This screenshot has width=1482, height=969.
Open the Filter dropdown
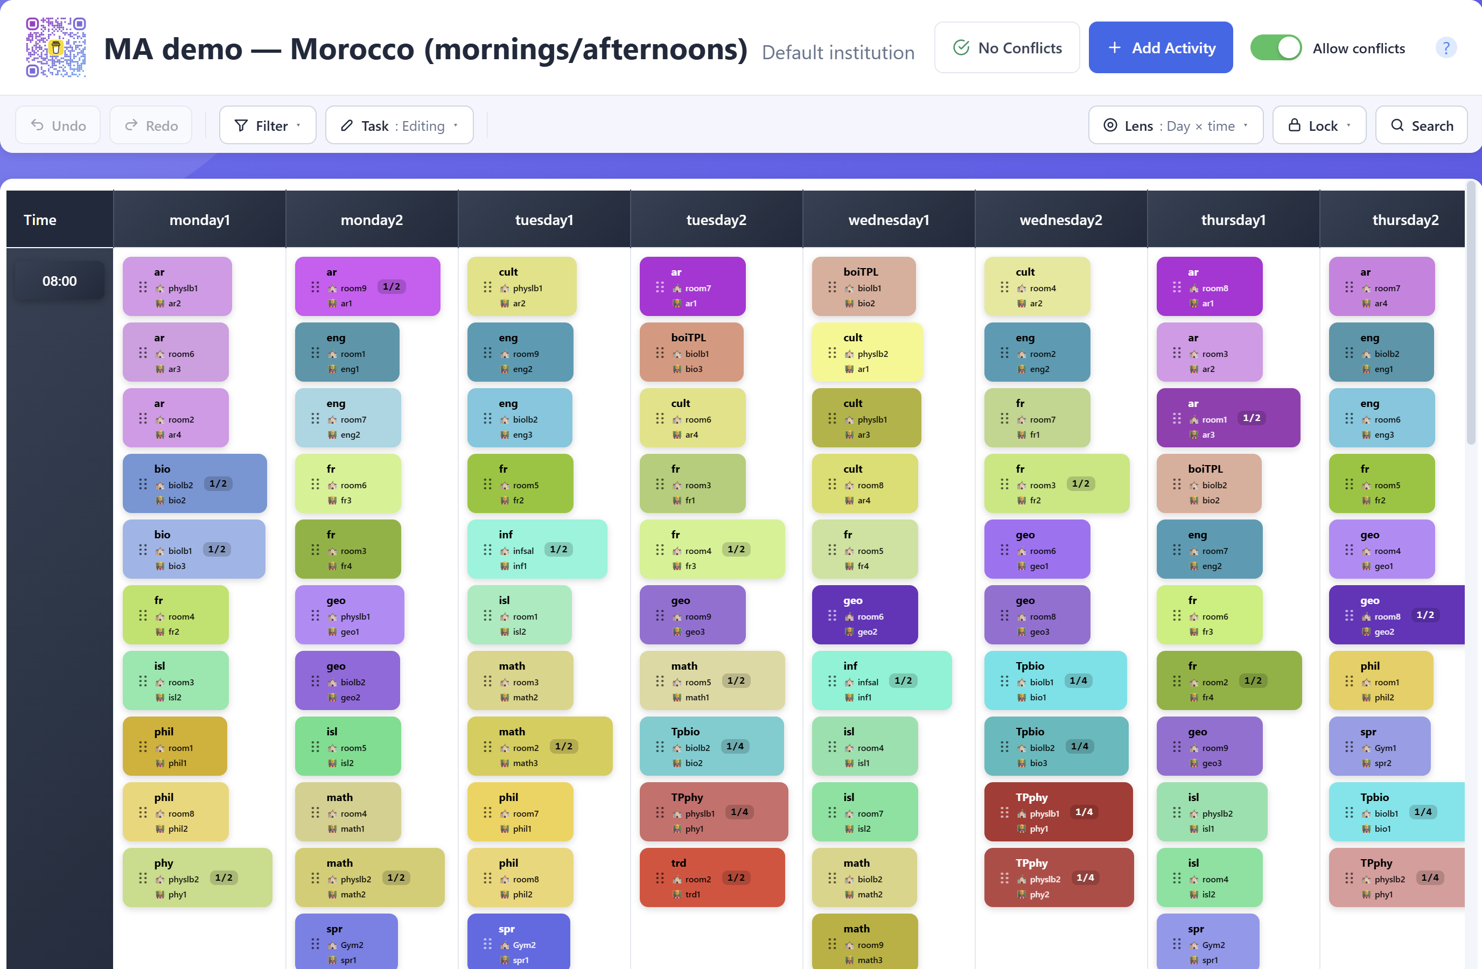point(268,125)
